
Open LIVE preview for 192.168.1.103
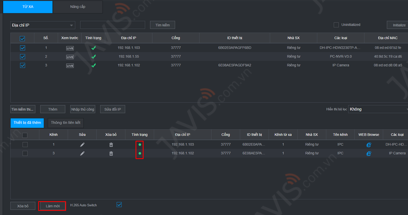[x=70, y=48]
